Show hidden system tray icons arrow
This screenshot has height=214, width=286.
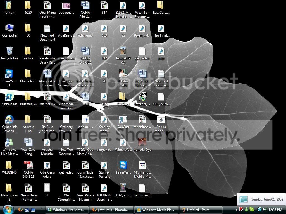click(236, 210)
